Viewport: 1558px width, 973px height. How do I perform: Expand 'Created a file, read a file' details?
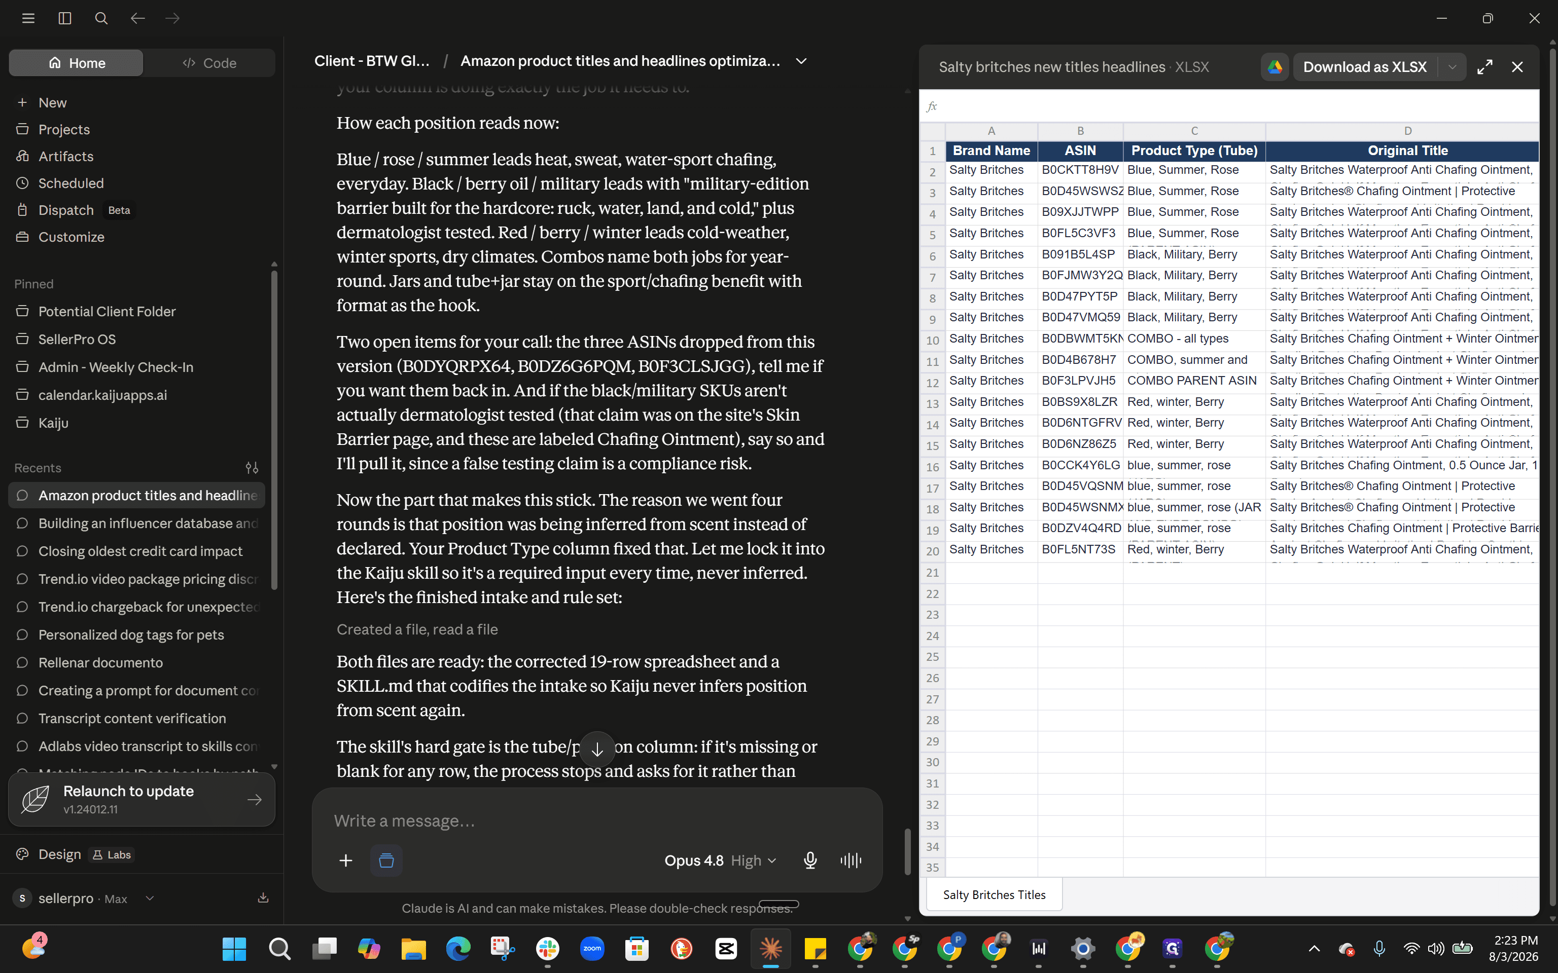417,629
